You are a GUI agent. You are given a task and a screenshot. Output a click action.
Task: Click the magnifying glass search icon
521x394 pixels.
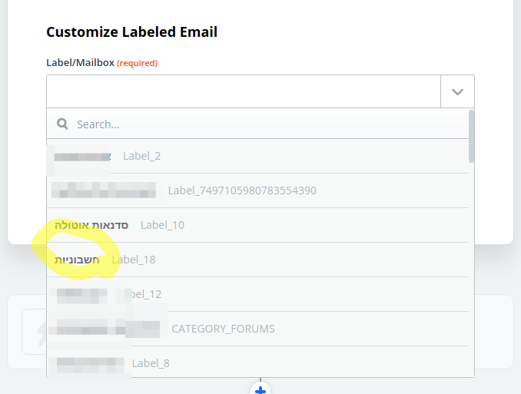[x=62, y=124]
